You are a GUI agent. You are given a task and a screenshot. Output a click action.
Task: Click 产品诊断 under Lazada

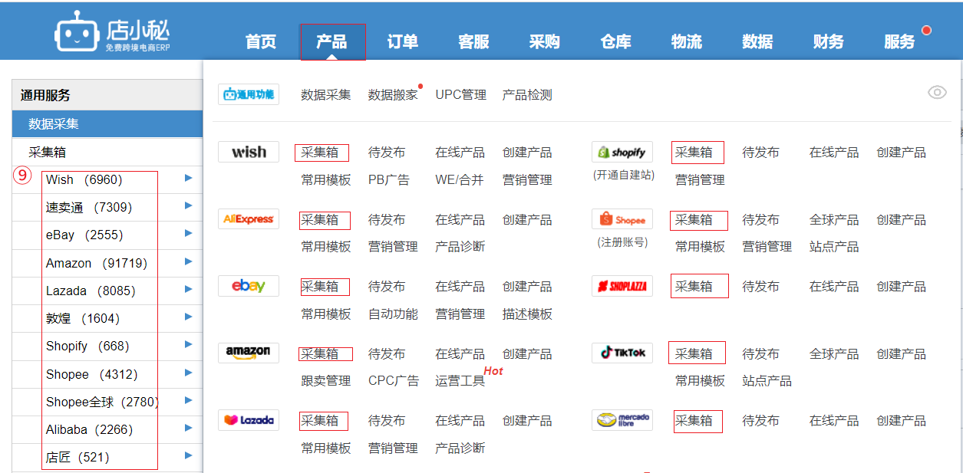coord(460,448)
